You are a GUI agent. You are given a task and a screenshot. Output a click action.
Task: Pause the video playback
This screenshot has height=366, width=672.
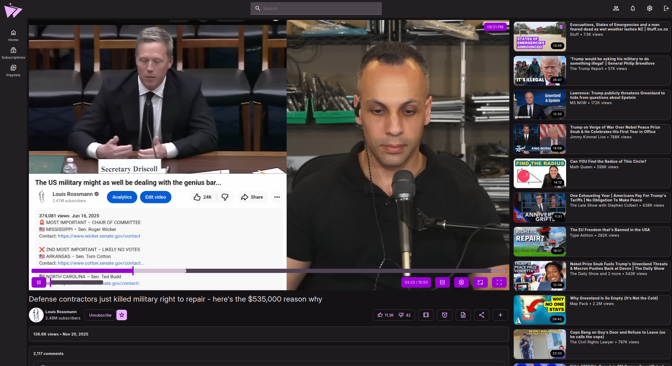(39, 282)
